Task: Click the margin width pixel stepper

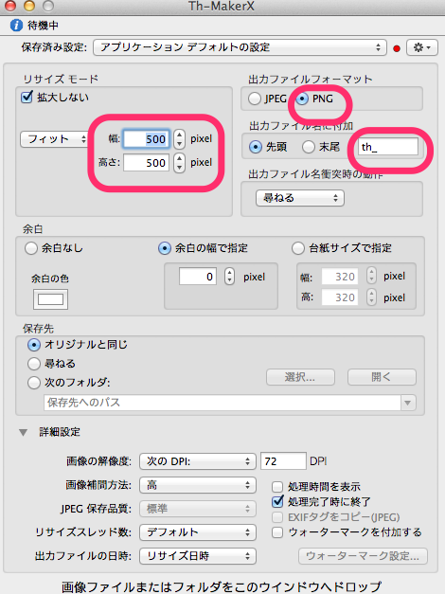Action: point(229,277)
